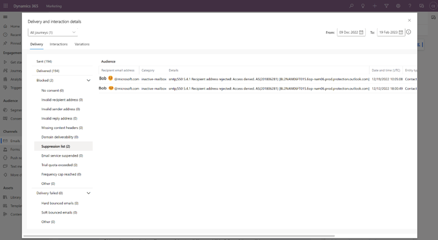Close the Delivery and interaction details dialog
This screenshot has height=240, width=438.
point(409,20)
